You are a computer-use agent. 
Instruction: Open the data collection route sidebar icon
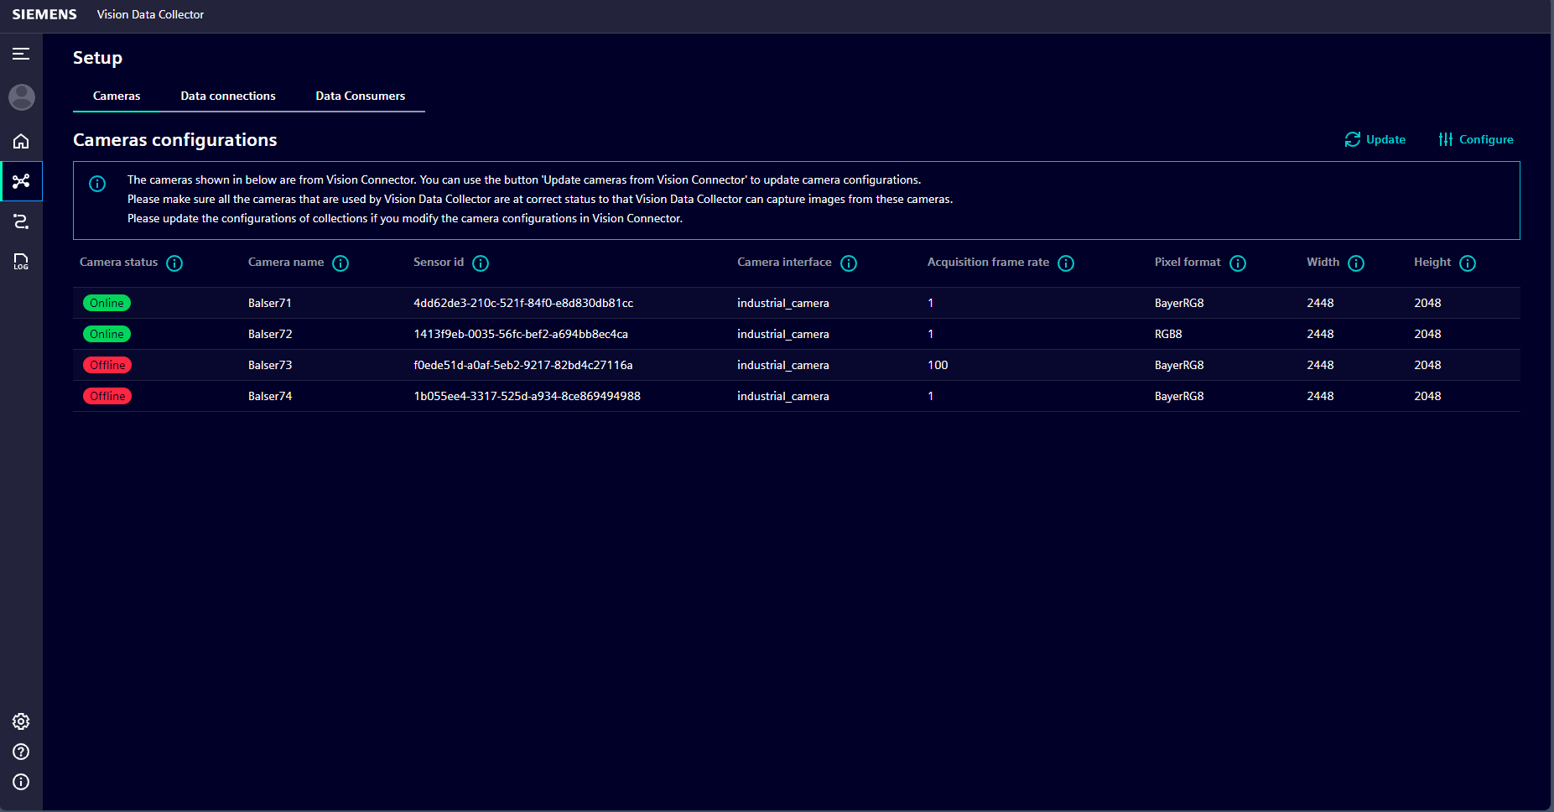[x=21, y=221]
